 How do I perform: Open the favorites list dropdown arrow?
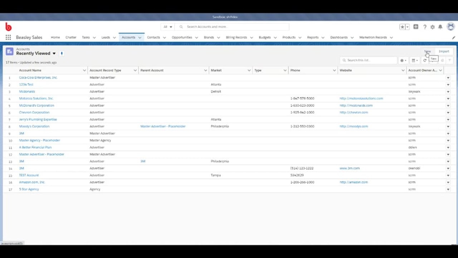click(407, 27)
